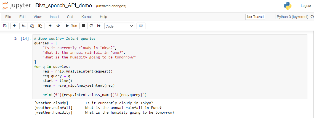The image size is (314, 118).
Task: Click string "What is the humidity going to be tomorrow?" in code
Action: (x=89, y=57)
